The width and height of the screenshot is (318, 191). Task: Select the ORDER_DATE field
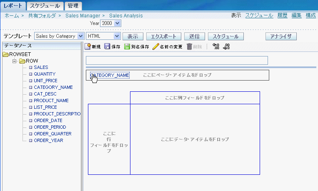tap(48, 121)
